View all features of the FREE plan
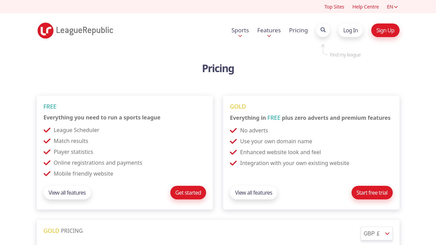This screenshot has width=436, height=245. pyautogui.click(x=67, y=193)
